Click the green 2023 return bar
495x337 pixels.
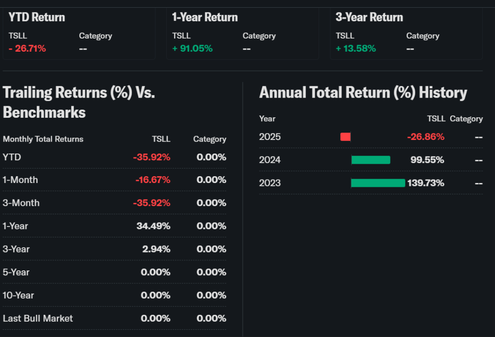click(x=378, y=183)
